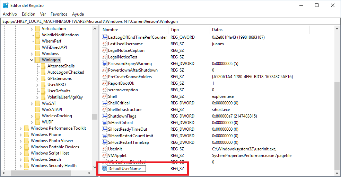
Task: Click the tree pane scroll down arrow
Action: tap(95, 167)
